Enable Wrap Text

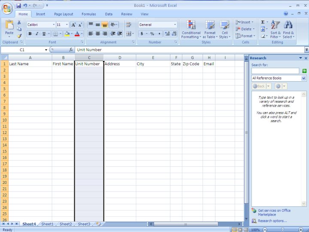coord(129,24)
